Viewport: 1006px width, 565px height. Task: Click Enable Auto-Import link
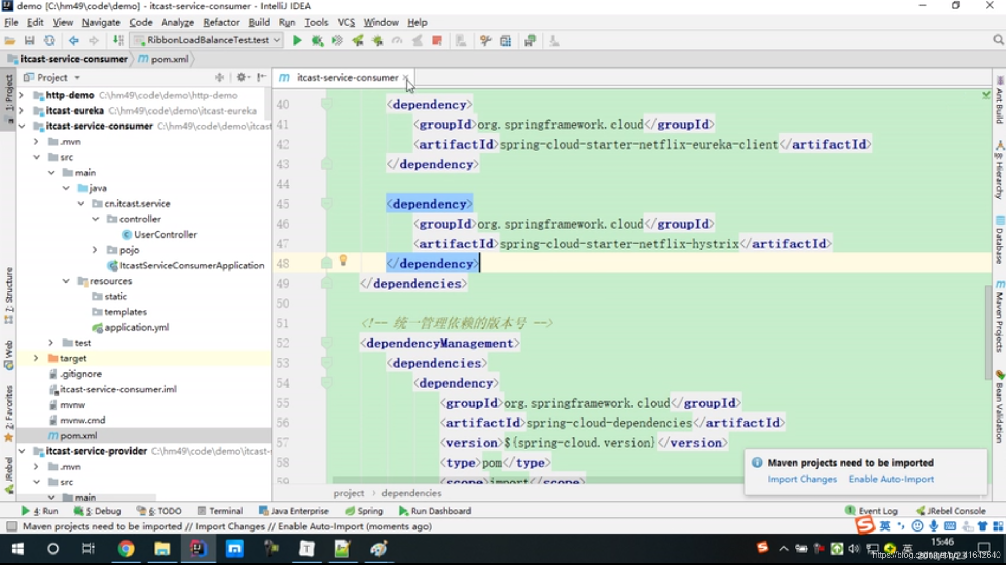click(x=891, y=479)
